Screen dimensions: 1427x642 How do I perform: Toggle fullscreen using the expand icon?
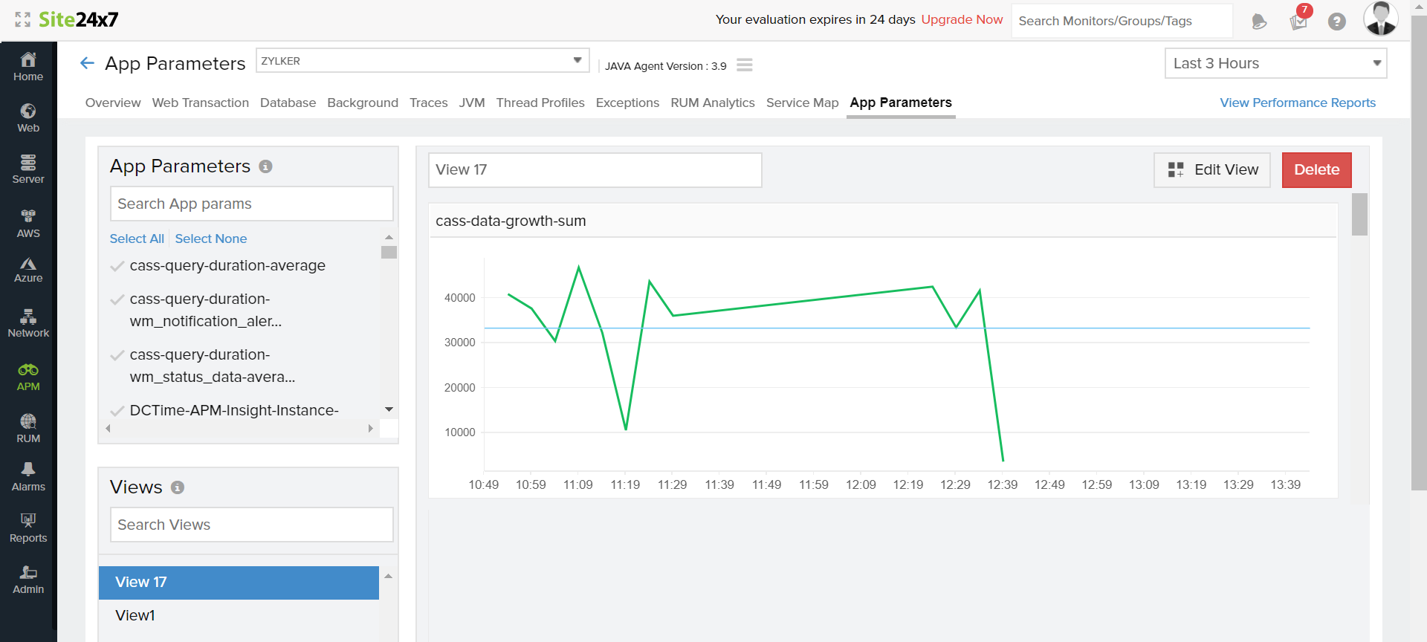coord(22,19)
